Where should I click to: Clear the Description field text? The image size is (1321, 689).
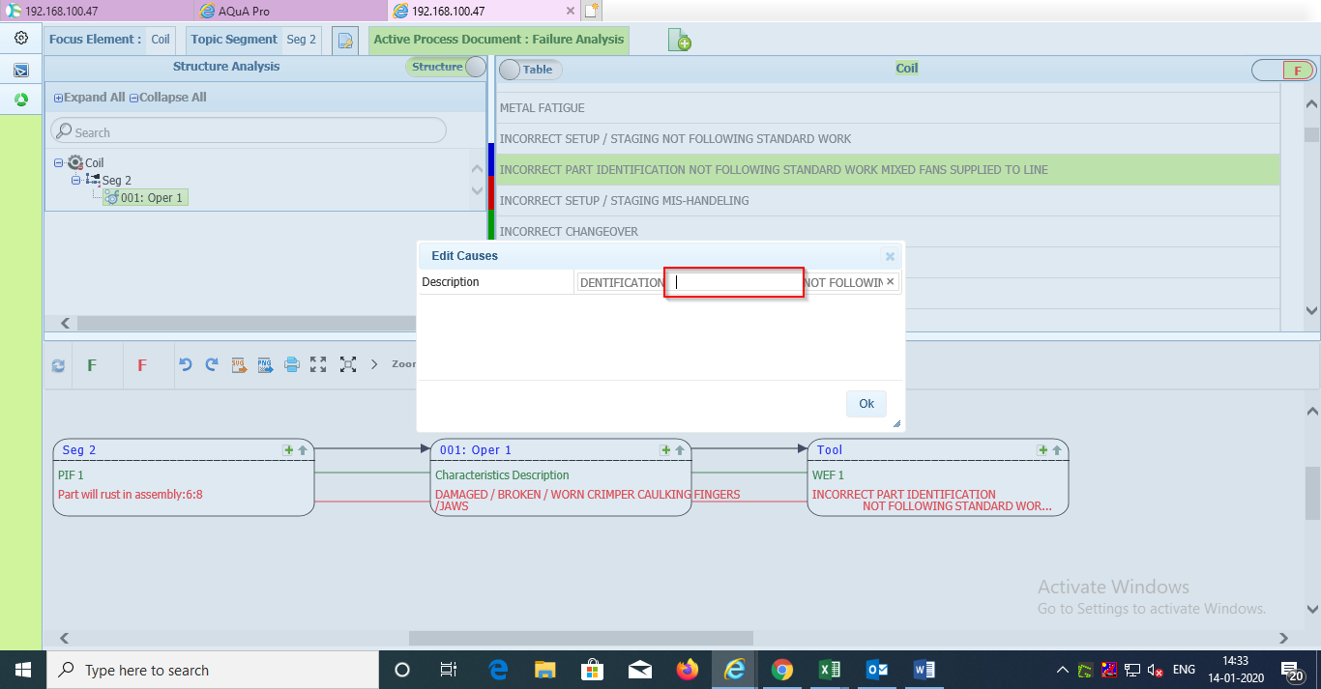point(891,282)
